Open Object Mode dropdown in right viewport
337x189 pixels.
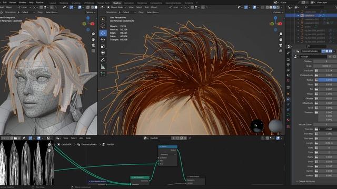click(116, 7)
